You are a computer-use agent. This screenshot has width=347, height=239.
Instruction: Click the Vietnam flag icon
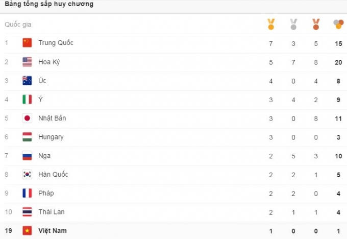pos(28,231)
